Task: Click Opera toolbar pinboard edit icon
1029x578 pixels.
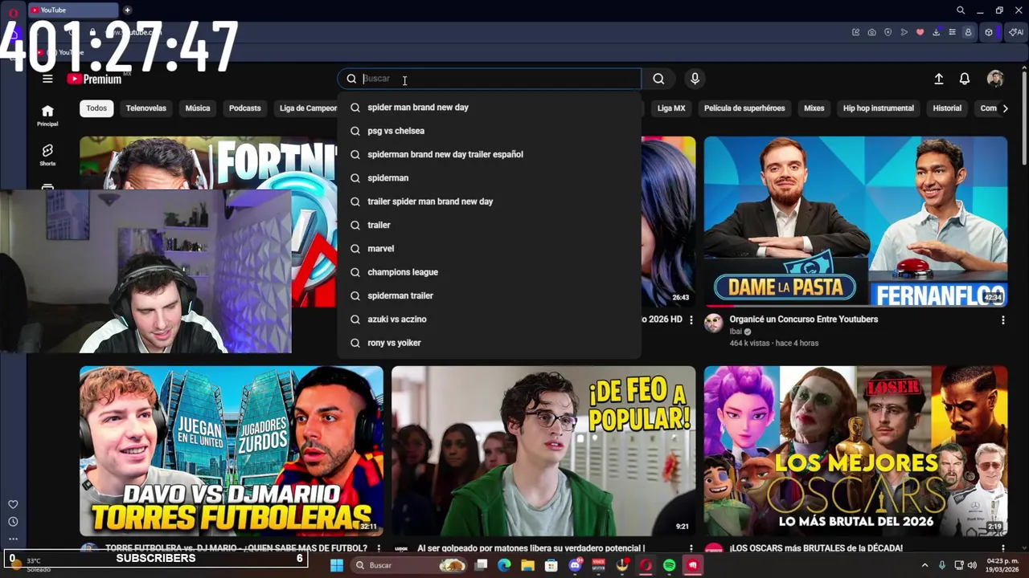Action: (x=856, y=32)
